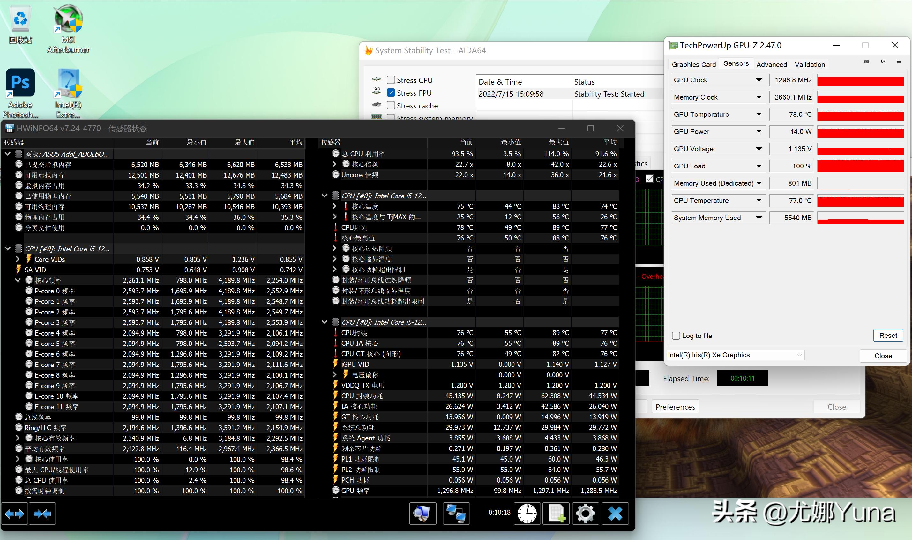Enable the Stress CPU checkbox
Image resolution: width=912 pixels, height=540 pixels.
pyautogui.click(x=391, y=80)
